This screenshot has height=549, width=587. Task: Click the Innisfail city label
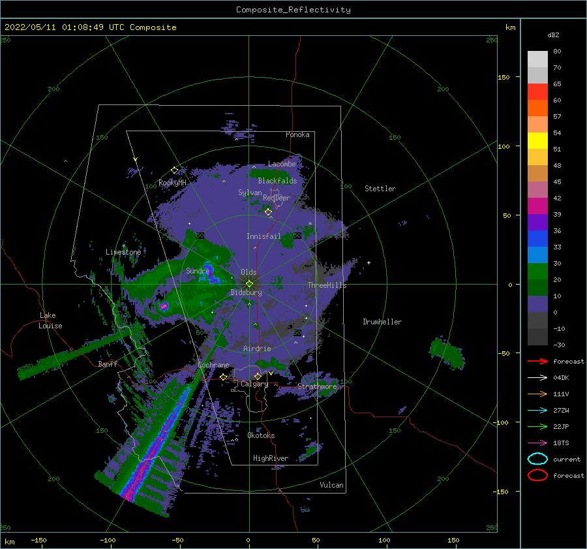pyautogui.click(x=263, y=236)
